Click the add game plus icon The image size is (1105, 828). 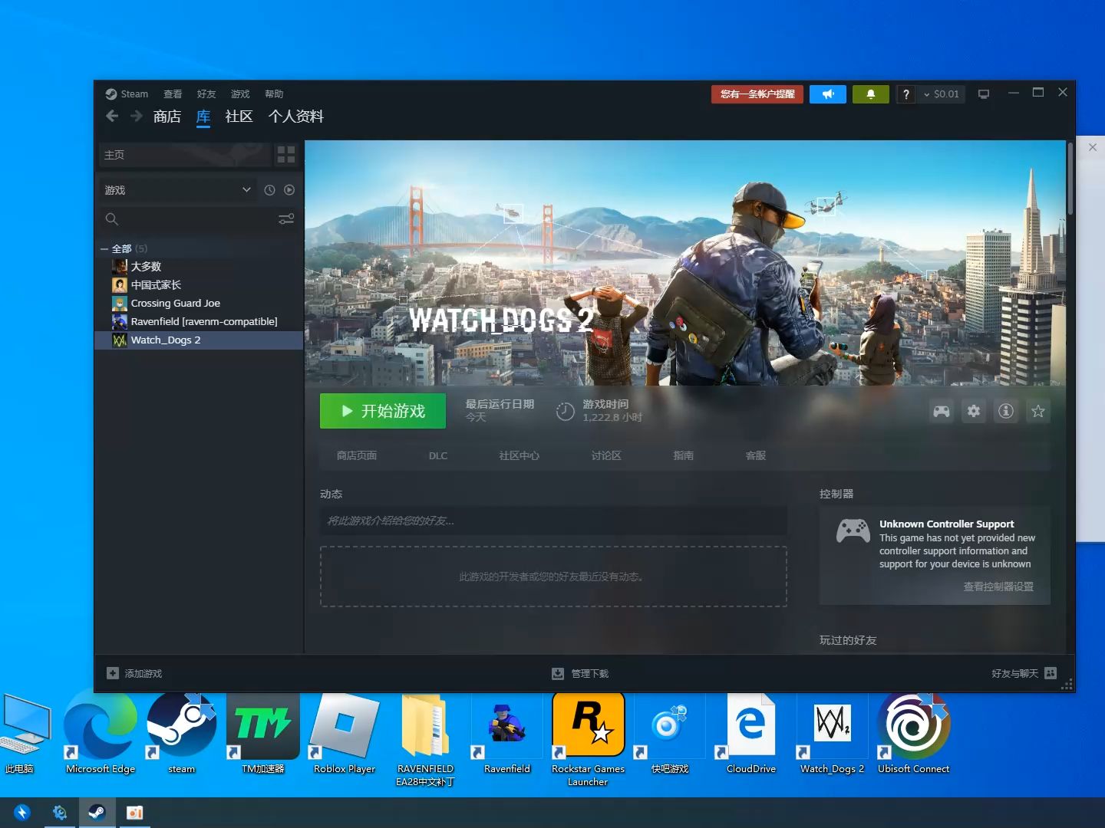coord(113,673)
